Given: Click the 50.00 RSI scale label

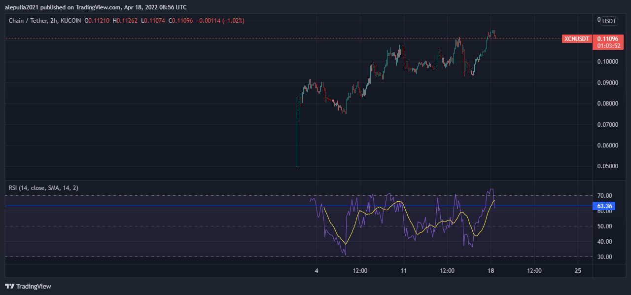Looking at the screenshot, I should pyautogui.click(x=604, y=226).
